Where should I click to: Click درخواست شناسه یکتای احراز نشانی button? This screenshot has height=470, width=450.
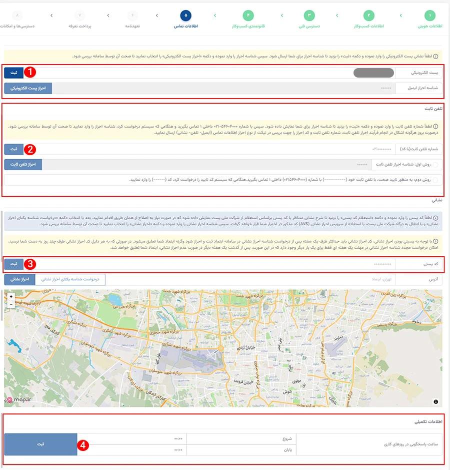tap(70, 279)
